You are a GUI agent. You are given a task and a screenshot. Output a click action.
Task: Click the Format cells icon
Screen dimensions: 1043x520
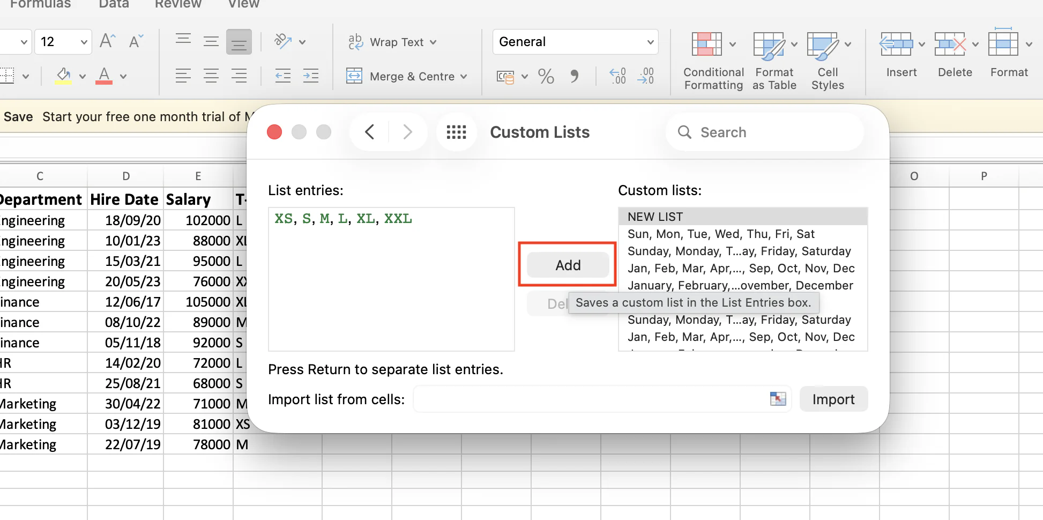click(x=1003, y=43)
